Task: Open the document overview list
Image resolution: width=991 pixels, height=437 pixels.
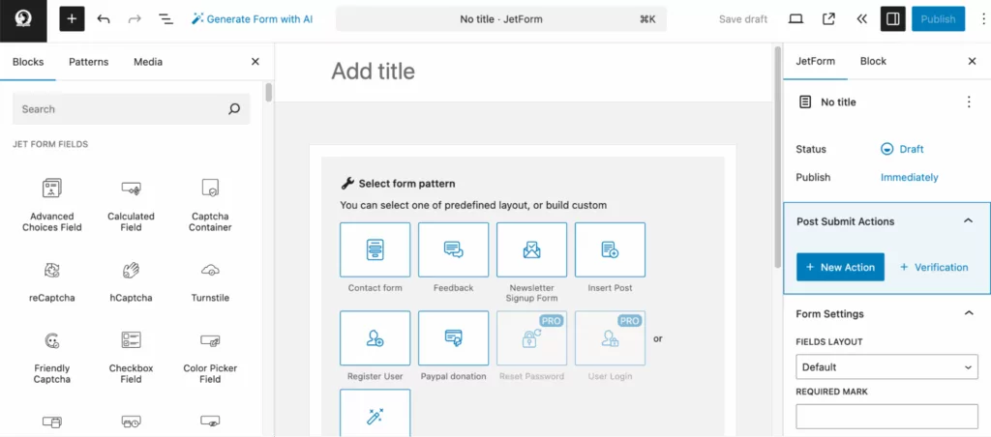Action: click(x=165, y=19)
